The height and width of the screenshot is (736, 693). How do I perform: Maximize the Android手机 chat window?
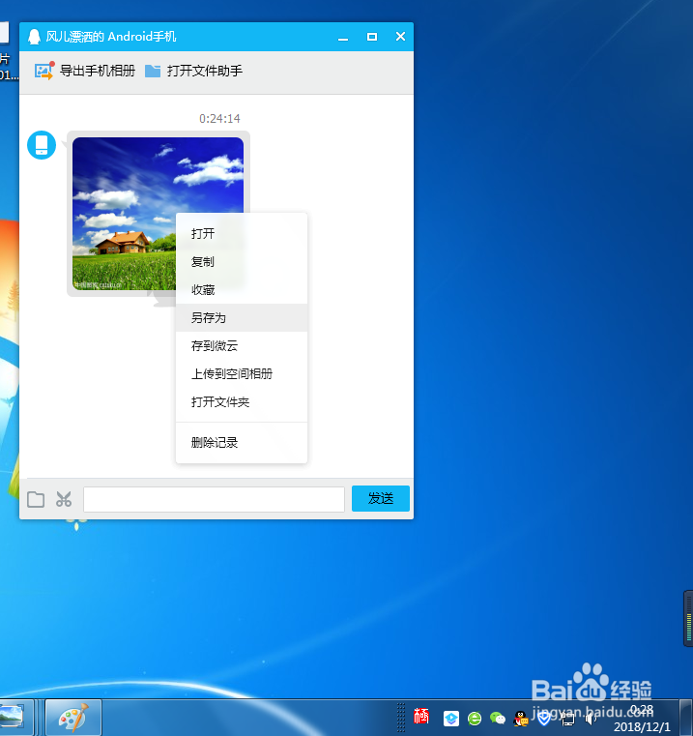[372, 37]
